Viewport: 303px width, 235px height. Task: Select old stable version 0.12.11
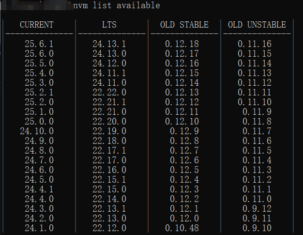(182, 111)
